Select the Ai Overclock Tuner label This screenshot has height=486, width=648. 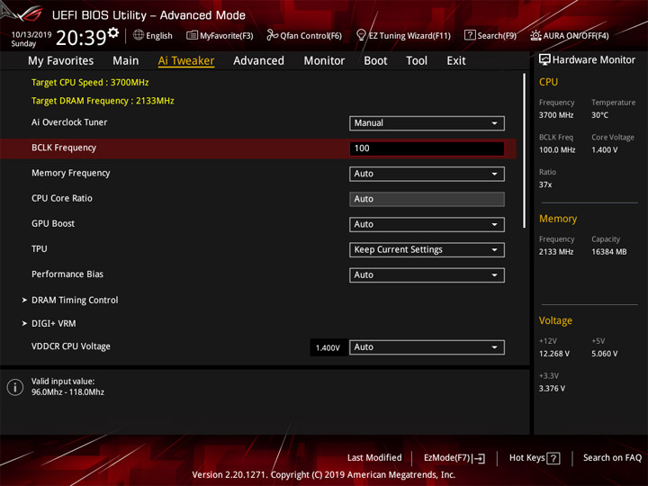pyautogui.click(x=69, y=122)
